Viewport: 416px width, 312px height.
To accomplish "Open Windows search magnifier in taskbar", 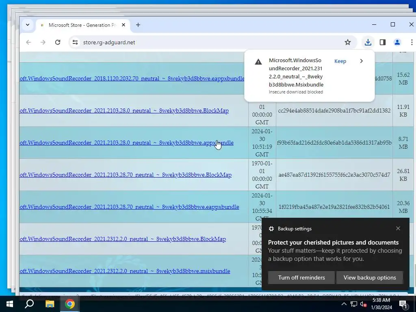I will pos(29,304).
